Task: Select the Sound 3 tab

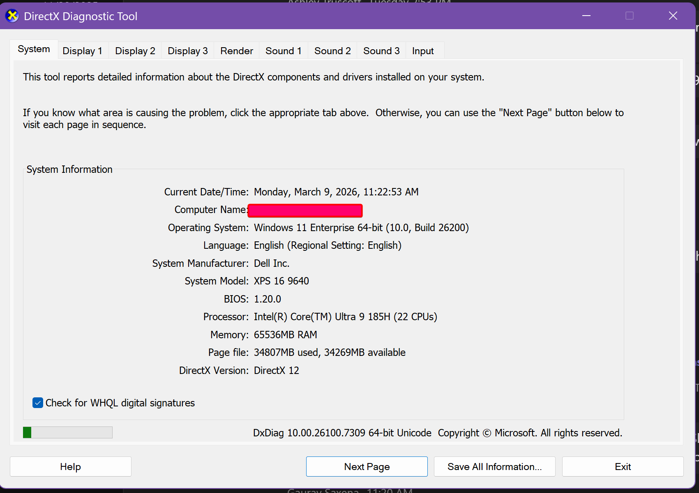Action: 381,51
